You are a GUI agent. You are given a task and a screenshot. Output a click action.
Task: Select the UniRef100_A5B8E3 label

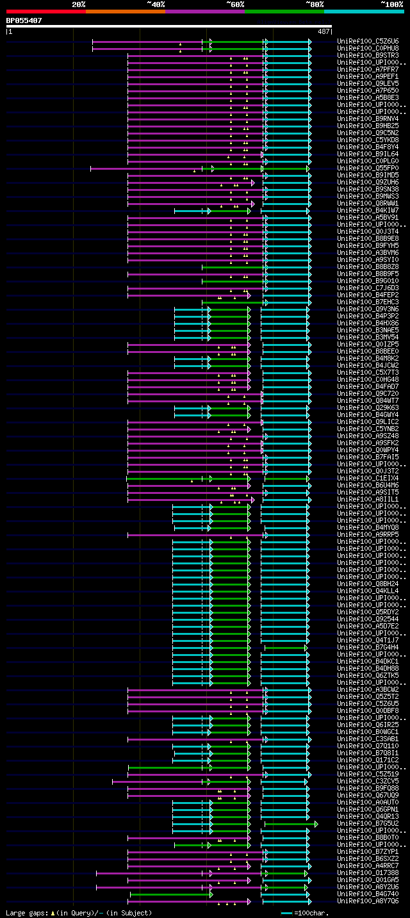(x=368, y=98)
